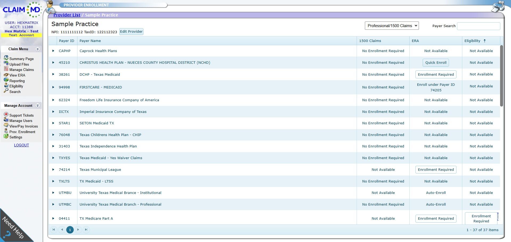The image size is (511, 242).
Task: Collapse the Claim Menu section
Action: (x=38, y=49)
